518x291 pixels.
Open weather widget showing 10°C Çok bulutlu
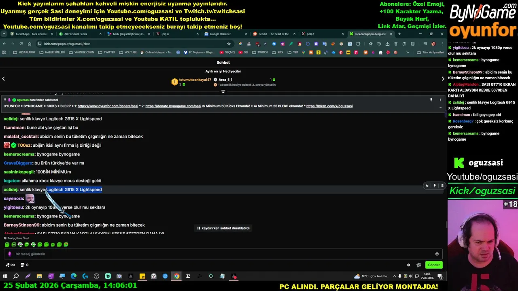click(371, 276)
